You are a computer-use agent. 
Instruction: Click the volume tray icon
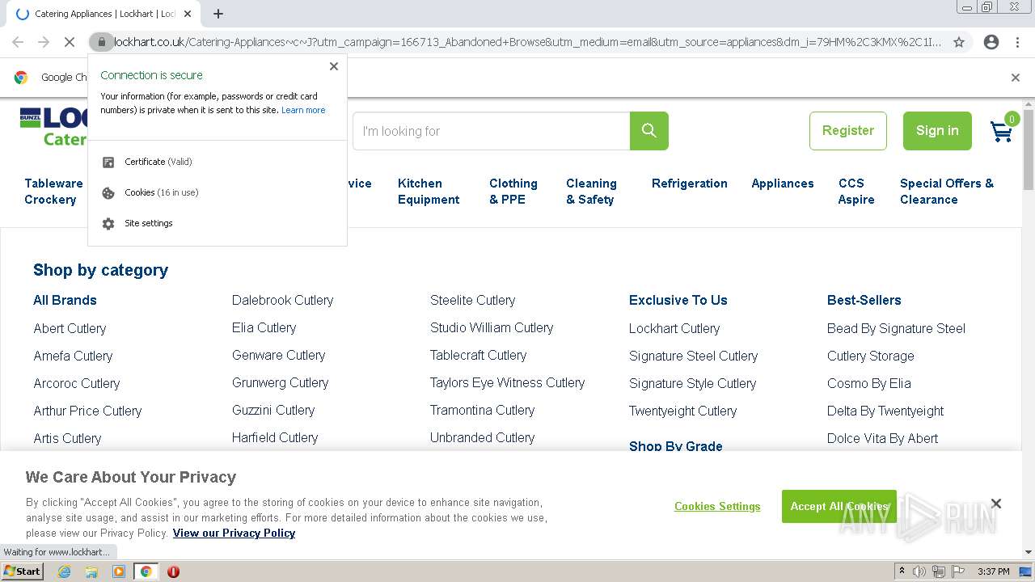point(919,571)
